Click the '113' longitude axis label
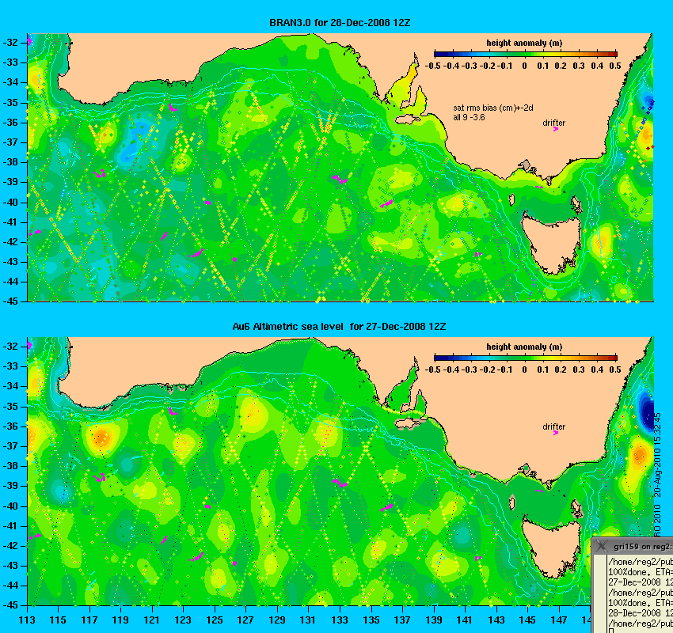The width and height of the screenshot is (673, 633). point(27,620)
